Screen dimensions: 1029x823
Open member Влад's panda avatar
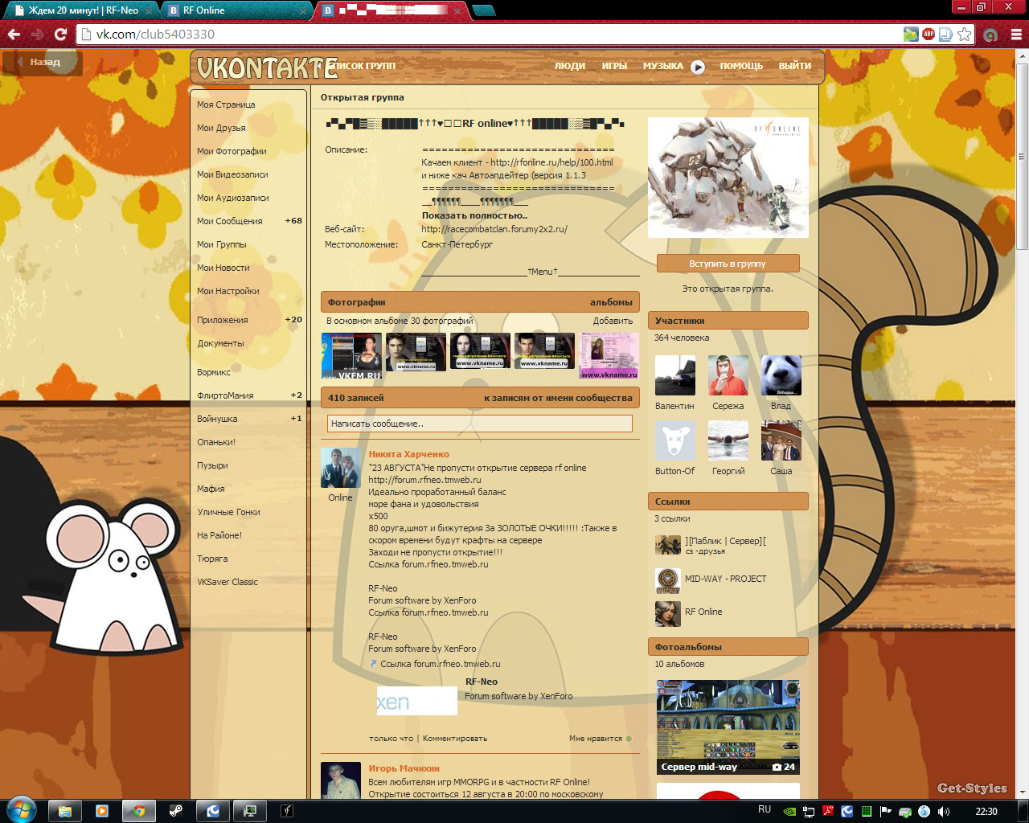[781, 375]
